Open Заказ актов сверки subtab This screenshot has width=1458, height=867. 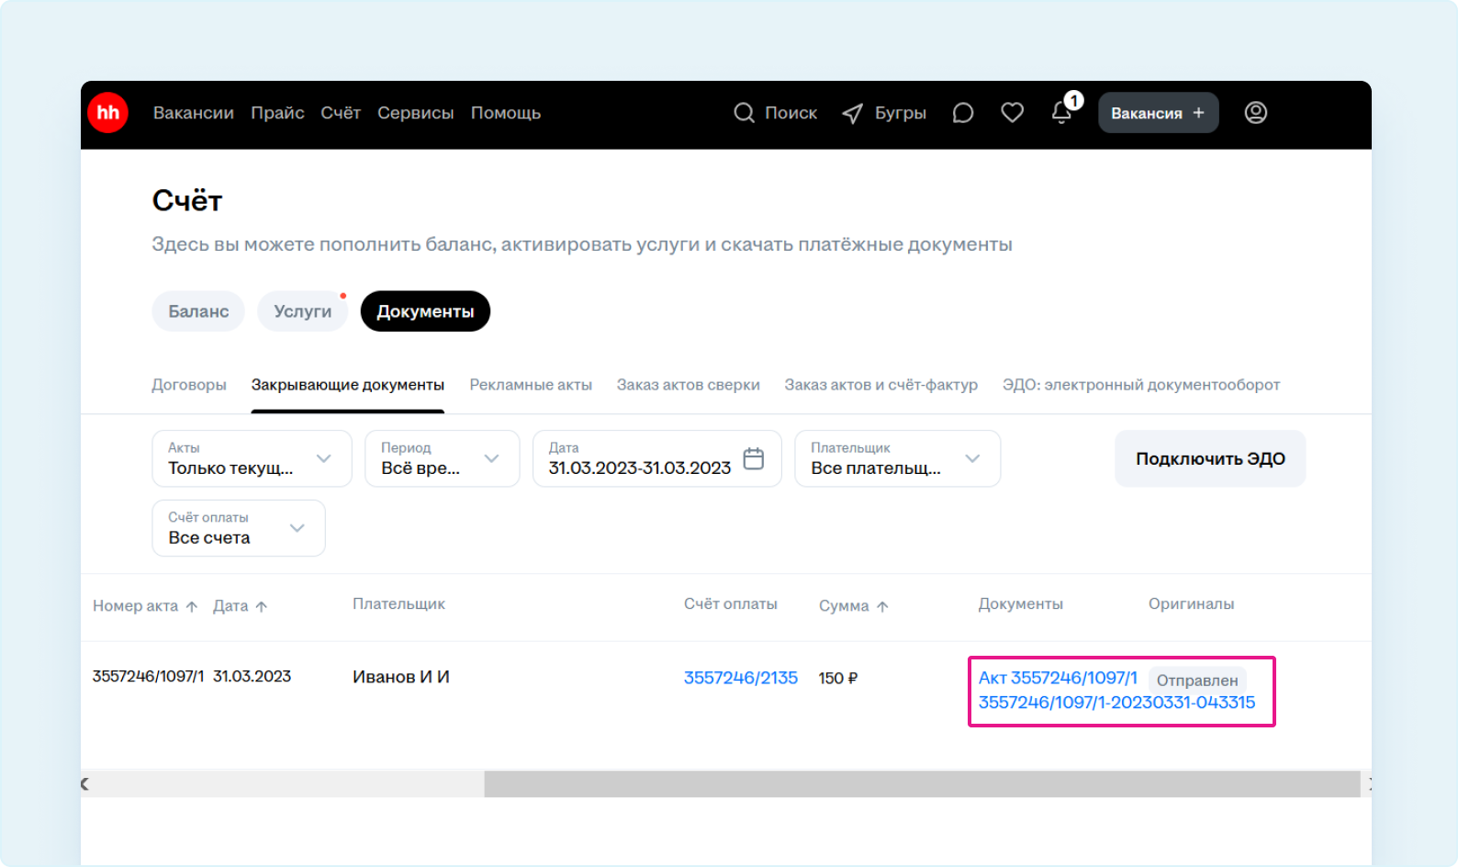(x=688, y=385)
